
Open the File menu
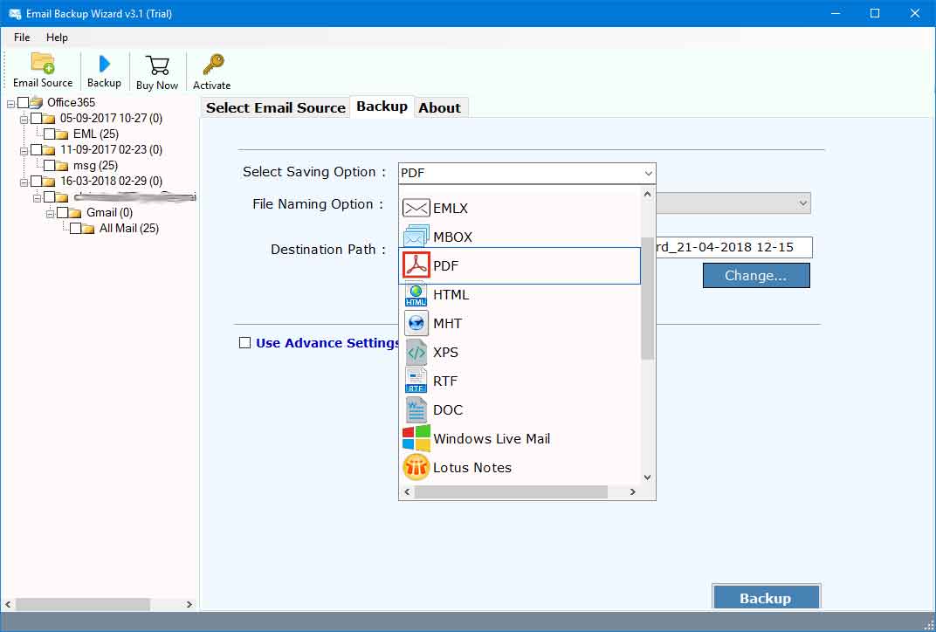coord(22,37)
